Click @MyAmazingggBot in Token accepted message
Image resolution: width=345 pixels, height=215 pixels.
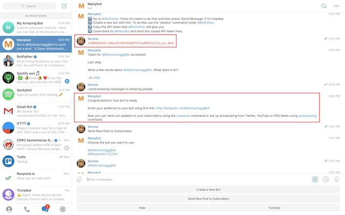(x=116, y=54)
